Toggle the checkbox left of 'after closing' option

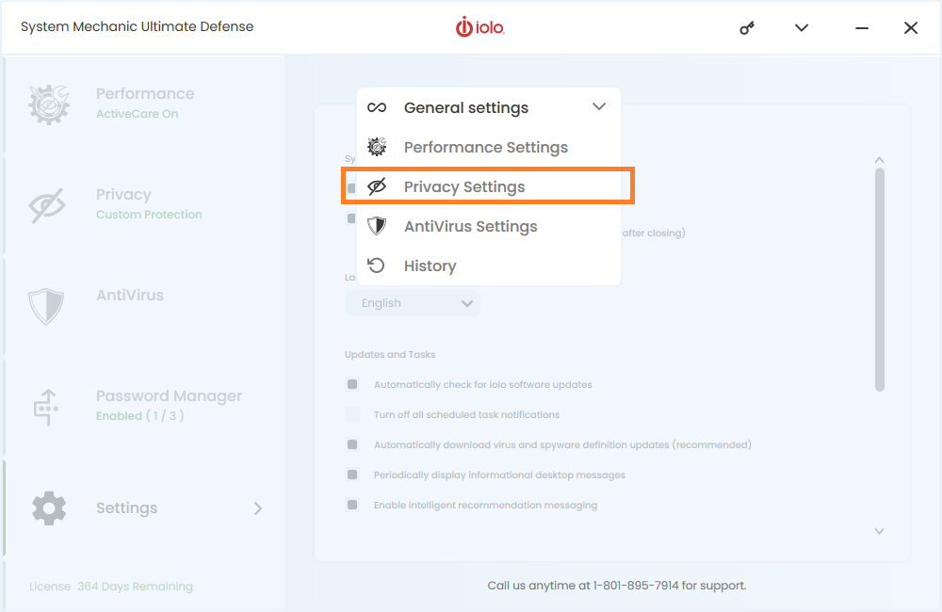[x=351, y=218]
